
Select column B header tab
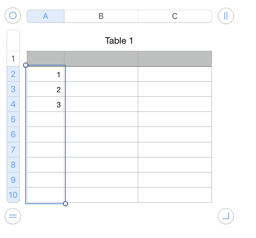pos(101,16)
